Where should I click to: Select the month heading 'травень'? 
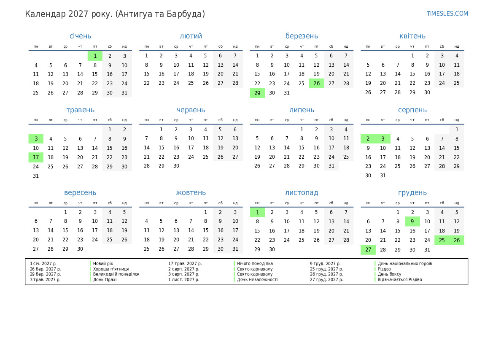80,110
